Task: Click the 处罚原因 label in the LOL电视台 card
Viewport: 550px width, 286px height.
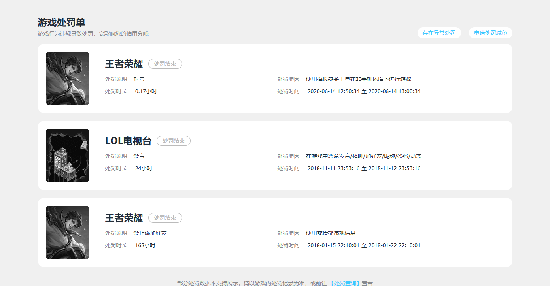Action: point(289,156)
